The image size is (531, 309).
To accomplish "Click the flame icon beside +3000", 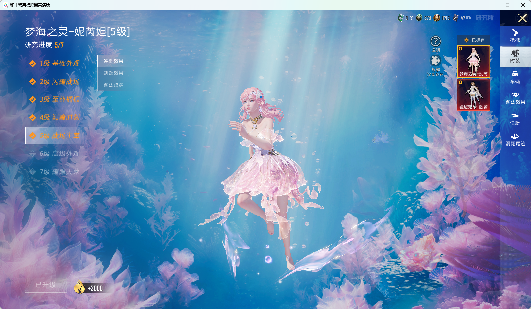I will [x=80, y=287].
